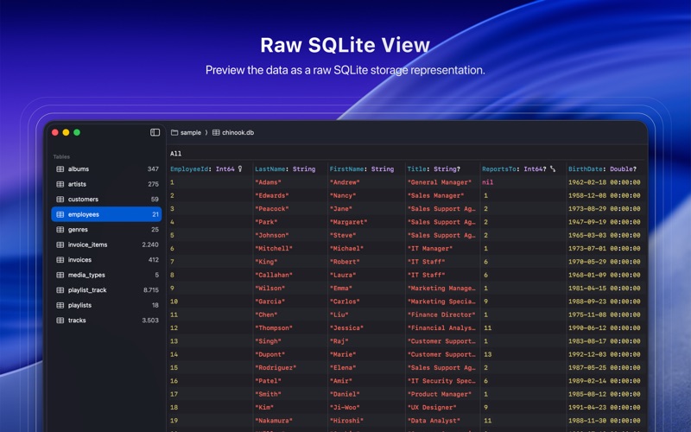The width and height of the screenshot is (691, 432).
Task: Click the invoice_items table icon
Action: (x=60, y=245)
